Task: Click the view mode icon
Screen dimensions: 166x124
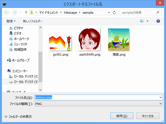Action: (x=142, y=21)
